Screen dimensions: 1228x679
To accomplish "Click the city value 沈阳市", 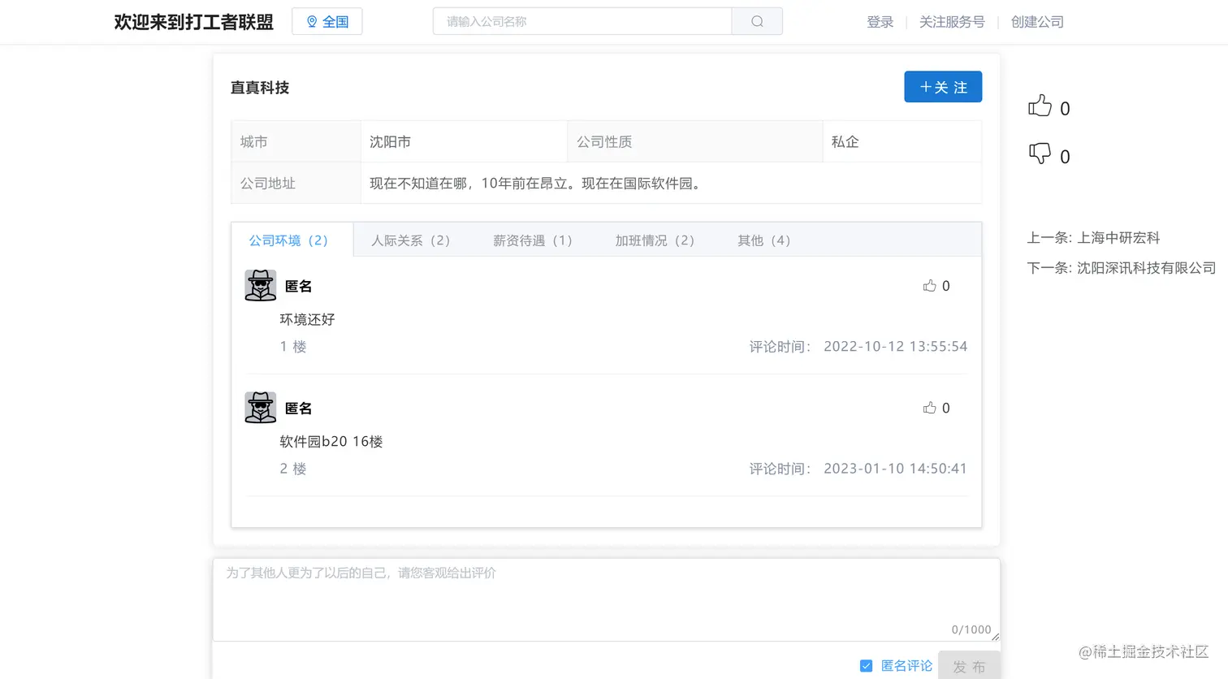I will click(391, 142).
